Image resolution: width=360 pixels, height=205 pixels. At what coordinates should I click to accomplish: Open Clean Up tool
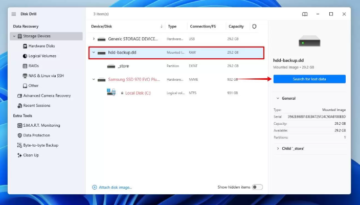pyautogui.click(x=31, y=155)
